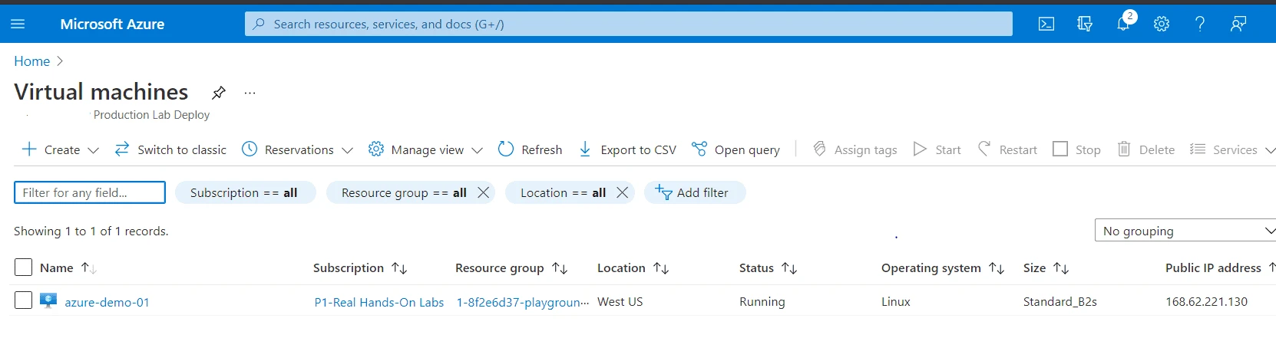Viewport: 1276px width, 338px height.
Task: Click the Switch to classic arrows icon
Action: click(x=122, y=149)
